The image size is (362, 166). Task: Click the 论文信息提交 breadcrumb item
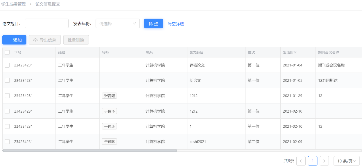pos(48,4)
